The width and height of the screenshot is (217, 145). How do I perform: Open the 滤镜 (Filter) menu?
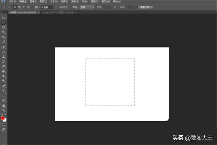(75, 1)
